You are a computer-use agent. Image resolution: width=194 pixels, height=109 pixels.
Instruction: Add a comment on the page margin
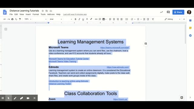(x=146, y=44)
